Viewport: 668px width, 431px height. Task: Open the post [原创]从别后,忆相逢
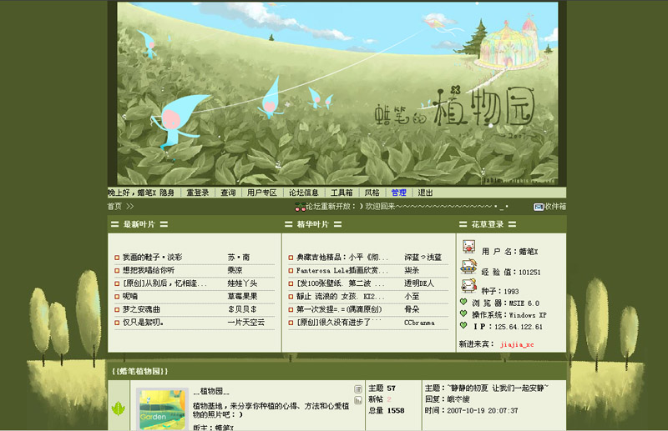[x=164, y=283]
